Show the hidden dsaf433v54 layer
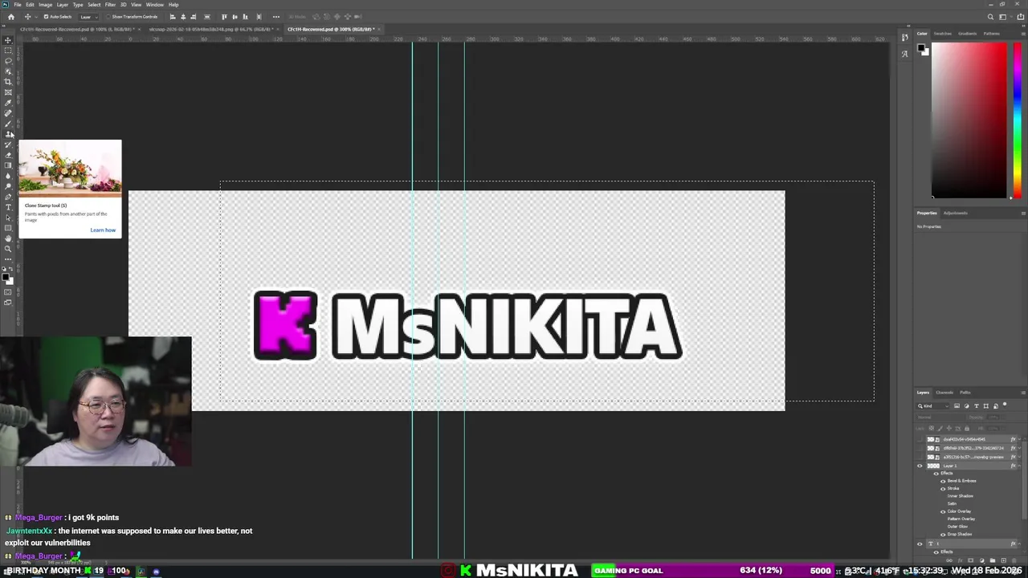 coord(920,439)
